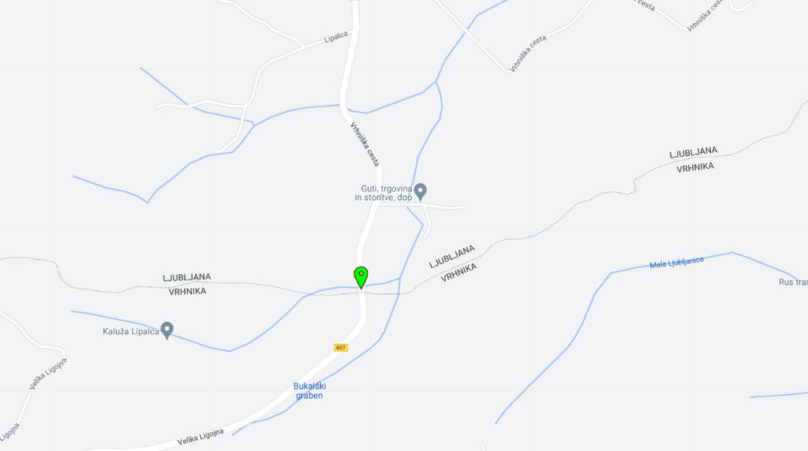Click the Lipalca street label
808x451 pixels.
click(x=336, y=36)
